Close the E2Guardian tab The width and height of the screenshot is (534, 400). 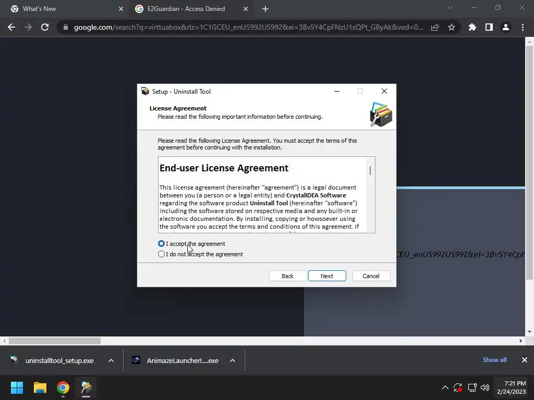pyautogui.click(x=246, y=9)
